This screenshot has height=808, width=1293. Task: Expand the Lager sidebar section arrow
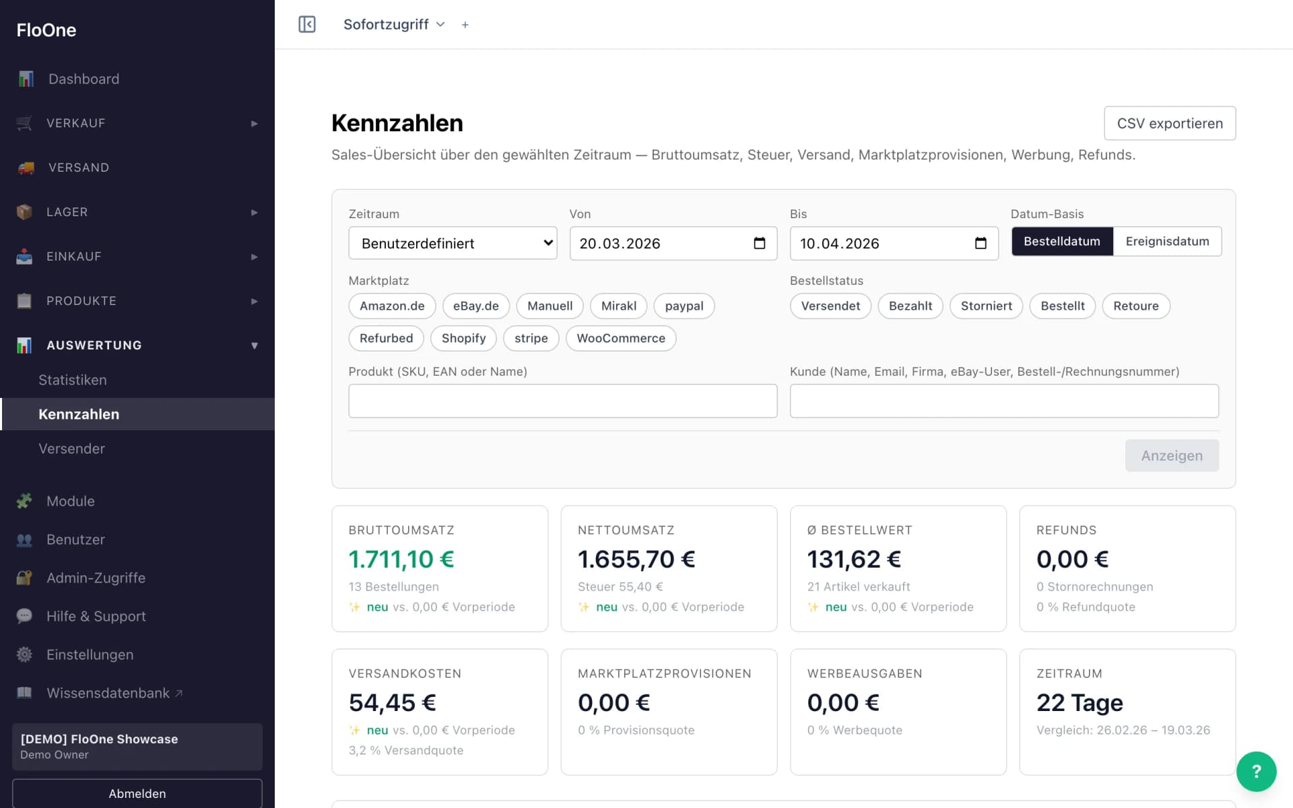254,212
